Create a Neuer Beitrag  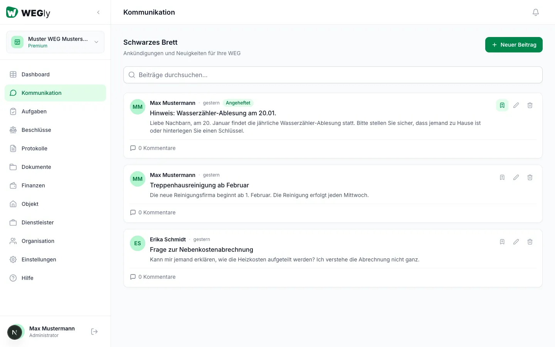coord(514,45)
